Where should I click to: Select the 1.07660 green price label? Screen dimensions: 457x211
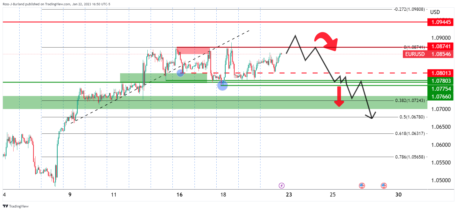tap(441, 96)
